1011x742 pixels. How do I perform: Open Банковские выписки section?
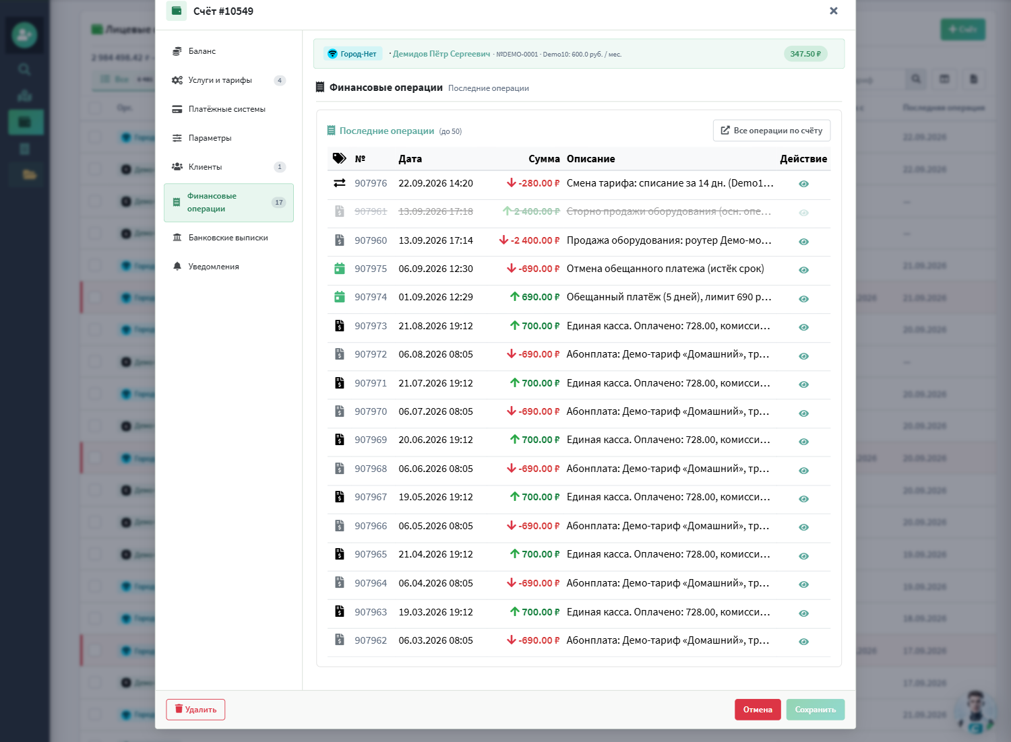(228, 238)
